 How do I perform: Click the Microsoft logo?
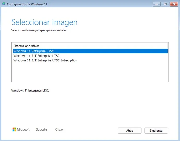[21, 129]
